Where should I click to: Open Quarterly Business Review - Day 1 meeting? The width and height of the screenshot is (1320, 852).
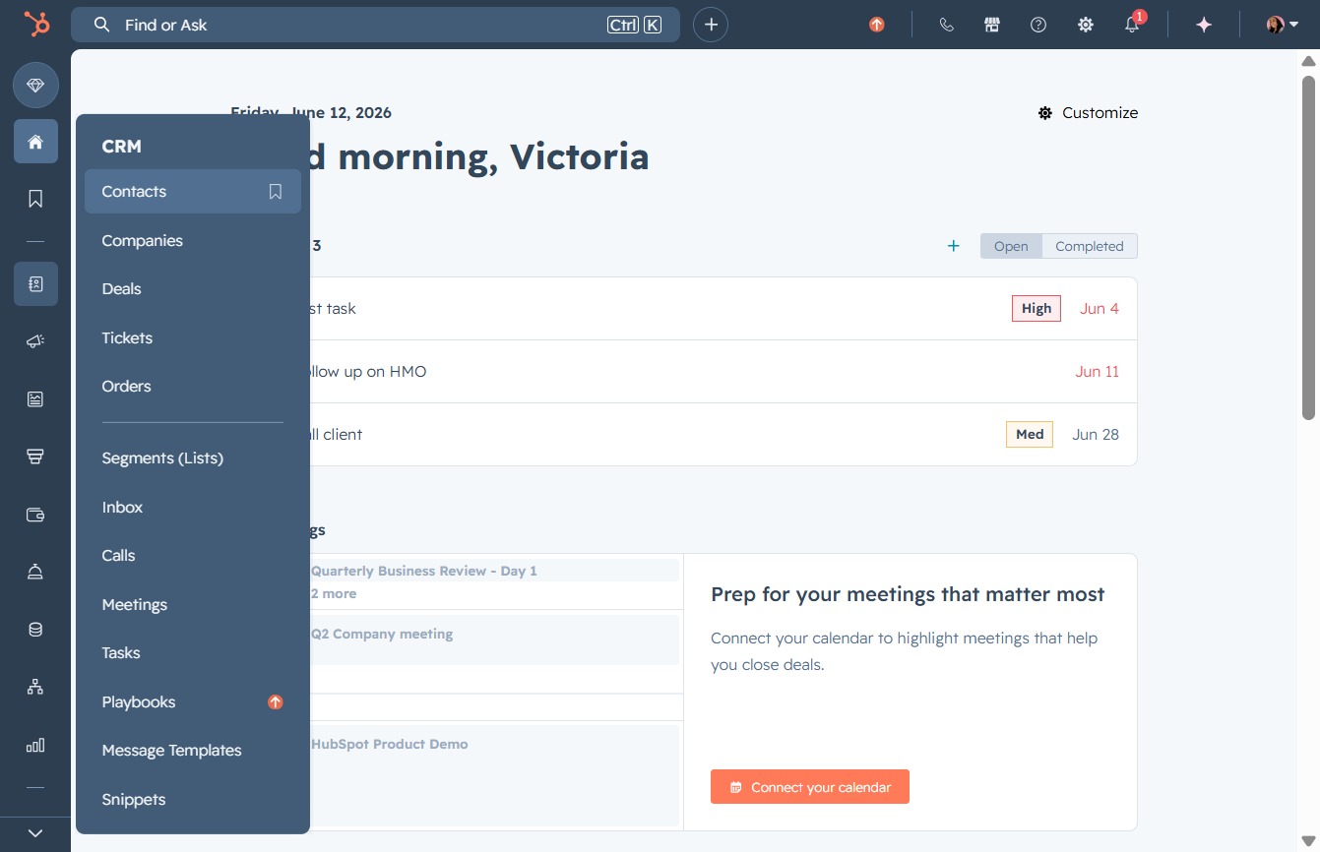coord(494,571)
